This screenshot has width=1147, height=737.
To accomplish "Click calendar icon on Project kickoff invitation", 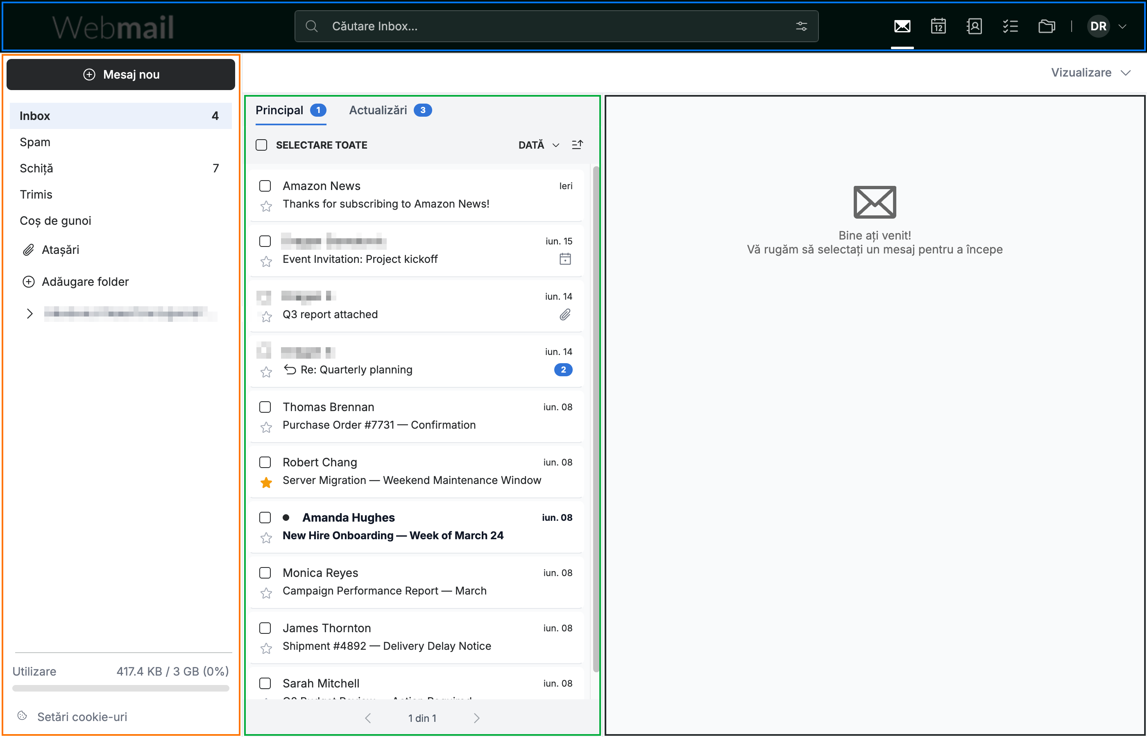I will pos(565,259).
